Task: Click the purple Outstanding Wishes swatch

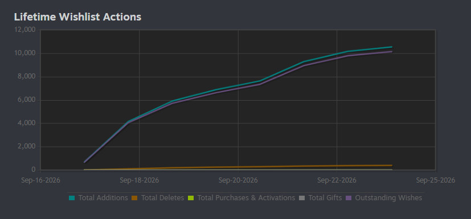Action: 348,198
